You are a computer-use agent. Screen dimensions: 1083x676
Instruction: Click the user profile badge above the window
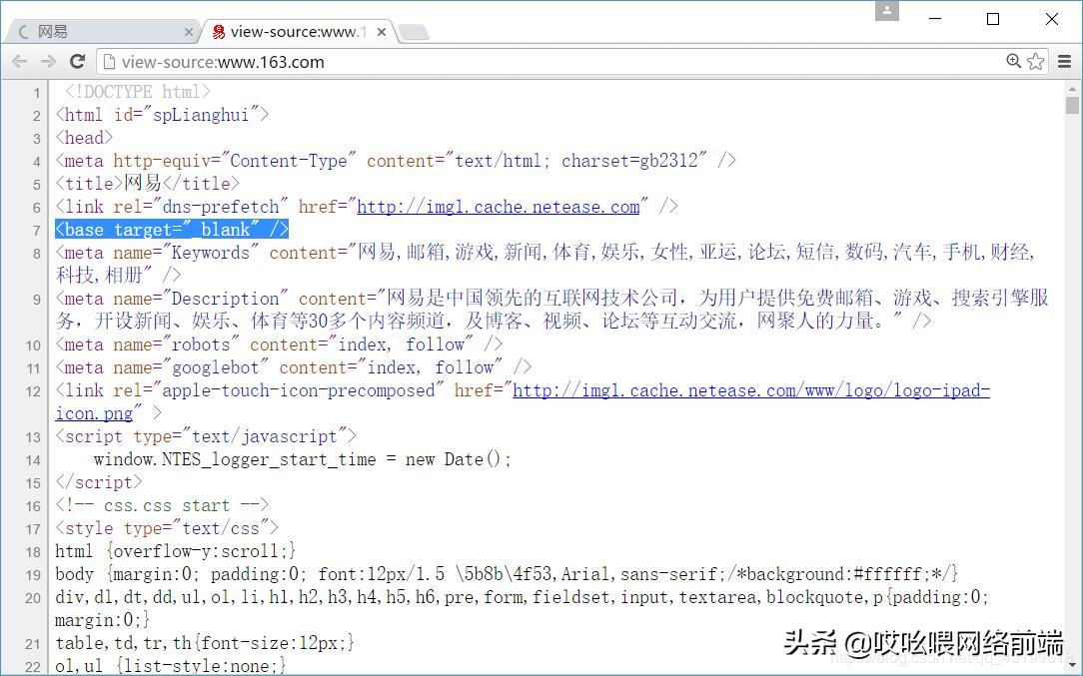click(x=887, y=12)
